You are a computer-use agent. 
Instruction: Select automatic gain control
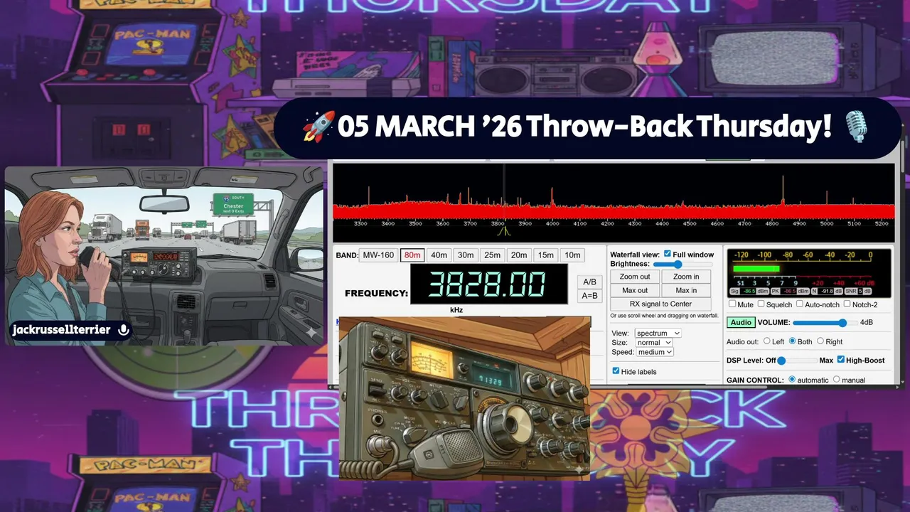[792, 380]
